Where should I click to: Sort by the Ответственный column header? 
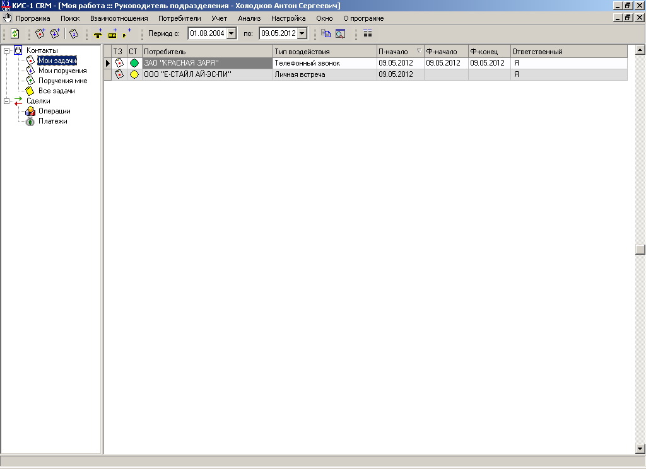pyautogui.click(x=569, y=52)
